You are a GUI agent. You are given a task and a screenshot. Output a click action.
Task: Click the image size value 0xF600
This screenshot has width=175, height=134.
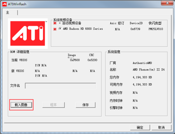click(x=75, y=60)
